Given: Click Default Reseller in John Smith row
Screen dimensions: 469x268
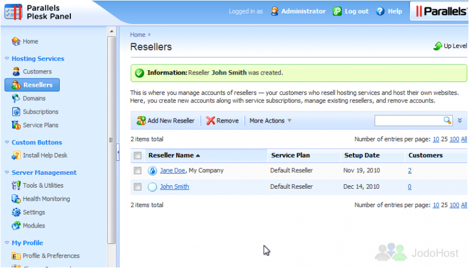Looking at the screenshot, I should pyautogui.click(x=291, y=186).
